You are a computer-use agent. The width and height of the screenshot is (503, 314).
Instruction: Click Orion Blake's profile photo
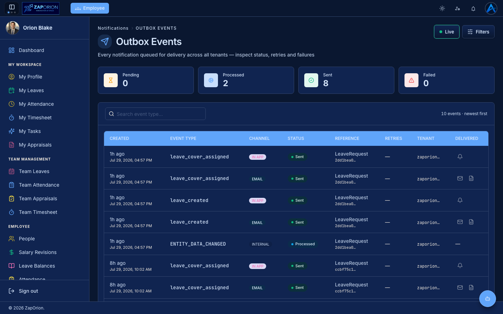[x=13, y=28]
